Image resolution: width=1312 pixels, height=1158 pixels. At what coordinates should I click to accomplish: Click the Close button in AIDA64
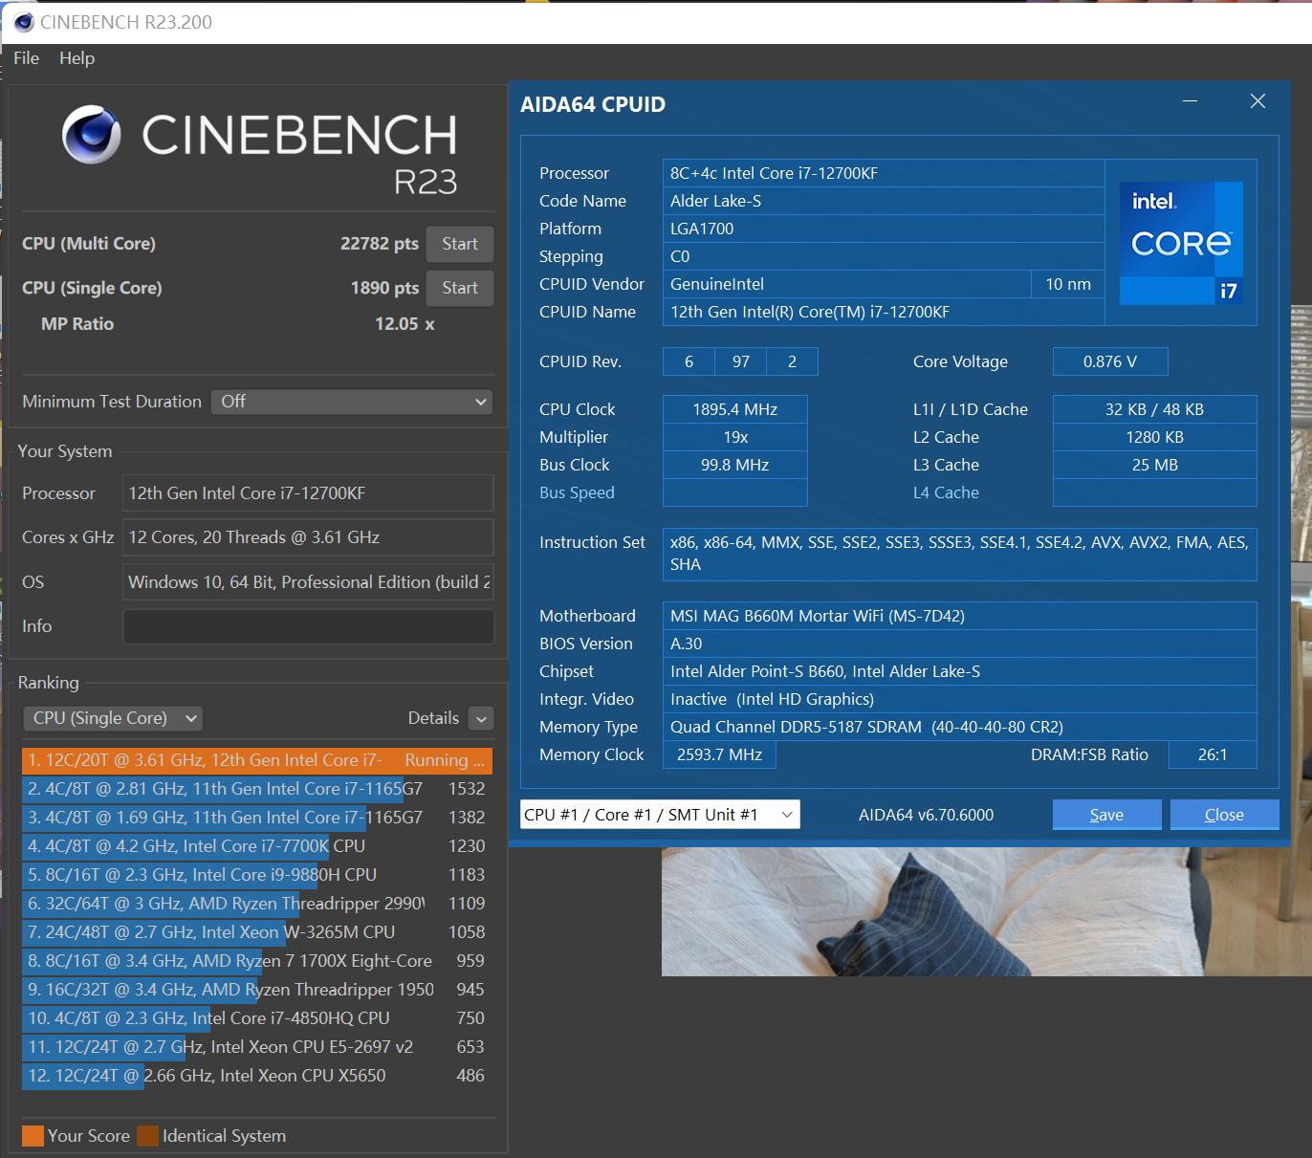1224,815
